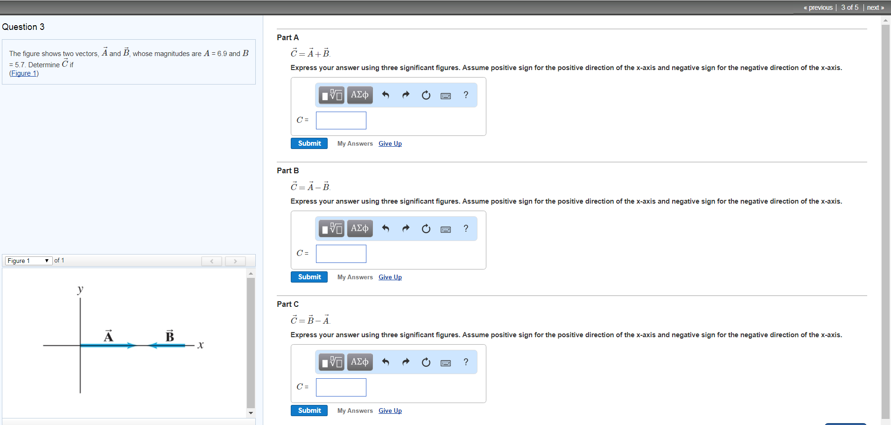Open the Greek symbols palette in Part C
The height and width of the screenshot is (425, 891).
[359, 362]
